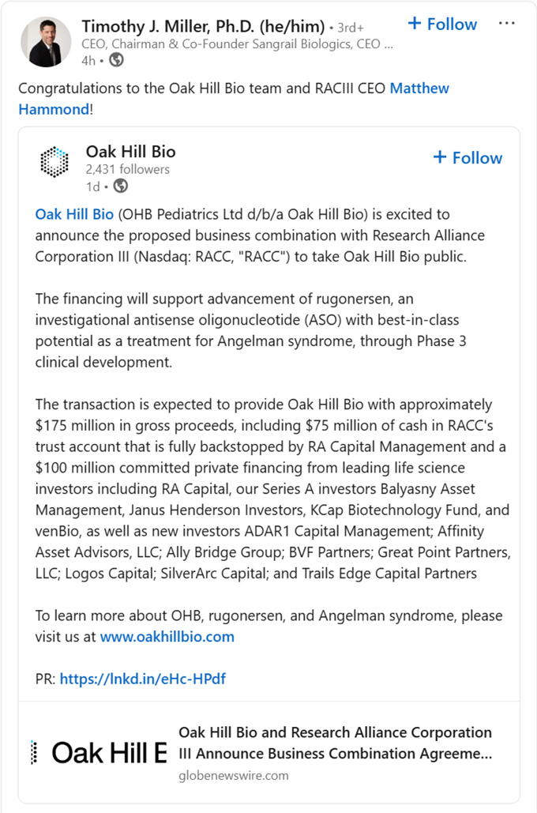Click the blue Oak Hill Bio mention link
The height and width of the screenshot is (813, 537).
point(74,214)
